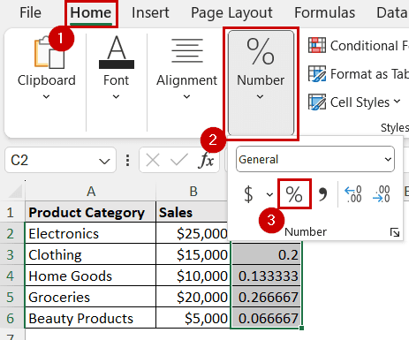409x340 pixels.
Task: Select the Sales header cell
Action: click(x=192, y=212)
